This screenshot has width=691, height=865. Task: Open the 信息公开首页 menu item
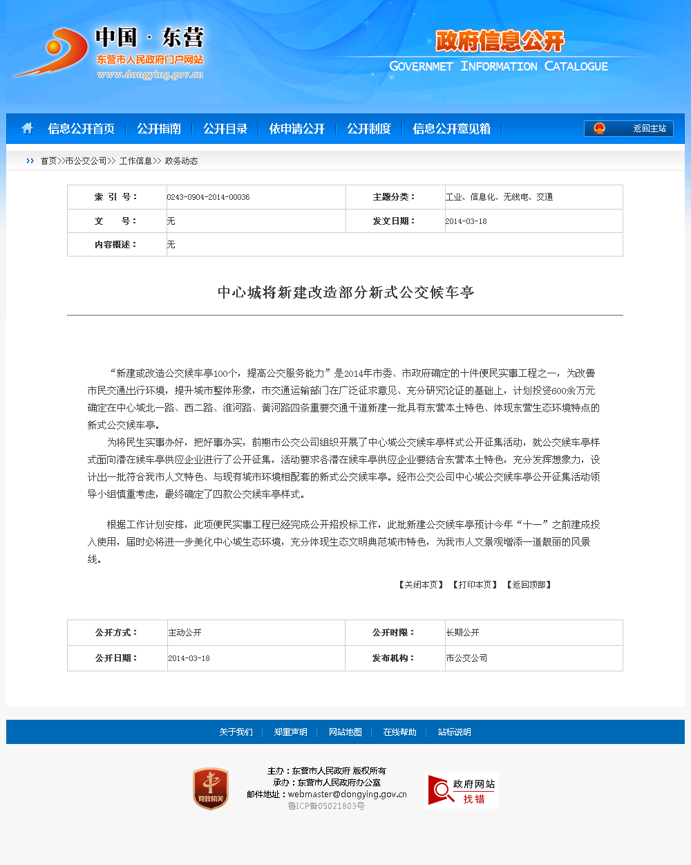click(x=82, y=129)
